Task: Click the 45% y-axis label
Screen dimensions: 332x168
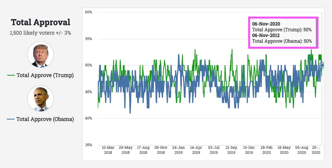Action: 89,92
